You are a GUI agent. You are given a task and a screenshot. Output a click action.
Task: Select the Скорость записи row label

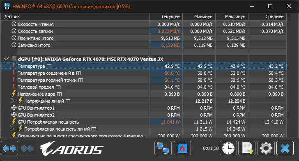[35, 31]
